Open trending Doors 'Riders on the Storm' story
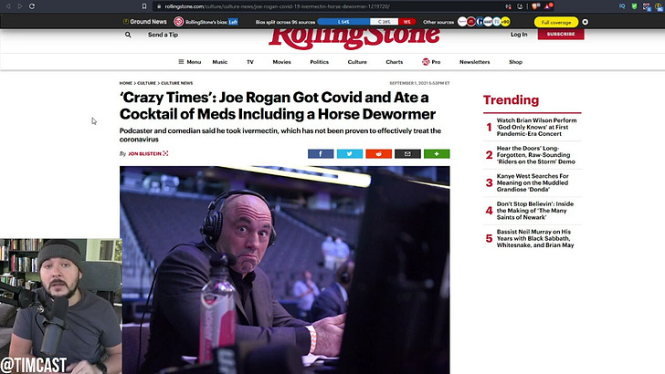The image size is (665, 374). pyautogui.click(x=536, y=155)
